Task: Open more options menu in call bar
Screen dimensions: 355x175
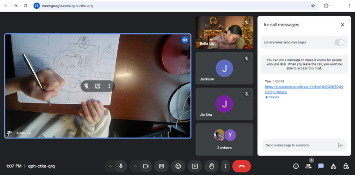Action: [225, 166]
